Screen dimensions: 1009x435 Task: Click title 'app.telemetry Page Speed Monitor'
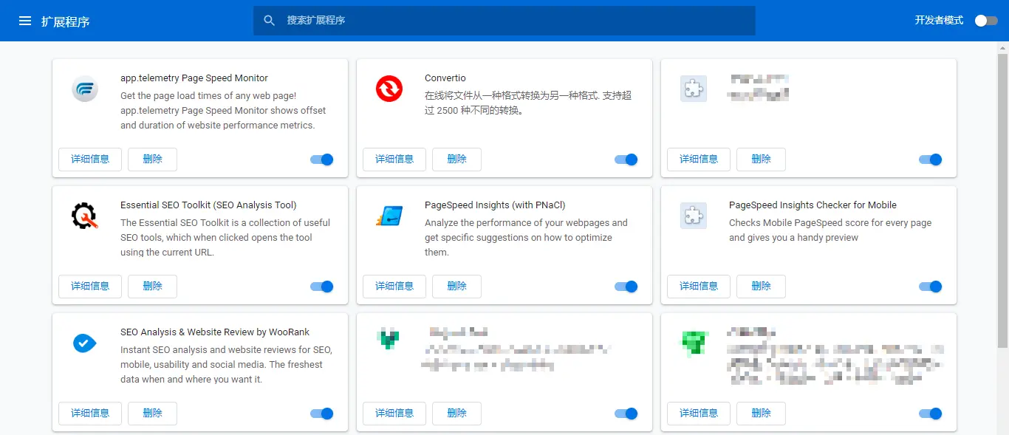coord(194,78)
